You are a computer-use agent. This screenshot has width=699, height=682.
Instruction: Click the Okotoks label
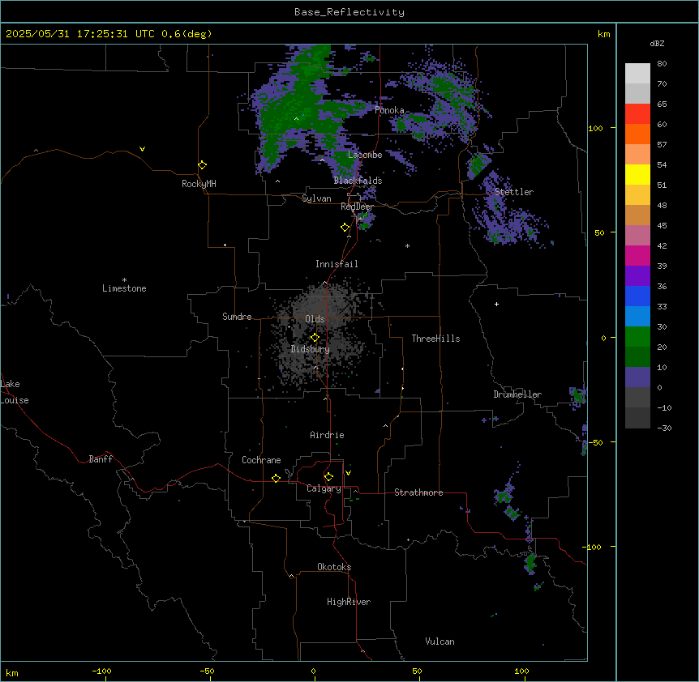click(x=334, y=567)
